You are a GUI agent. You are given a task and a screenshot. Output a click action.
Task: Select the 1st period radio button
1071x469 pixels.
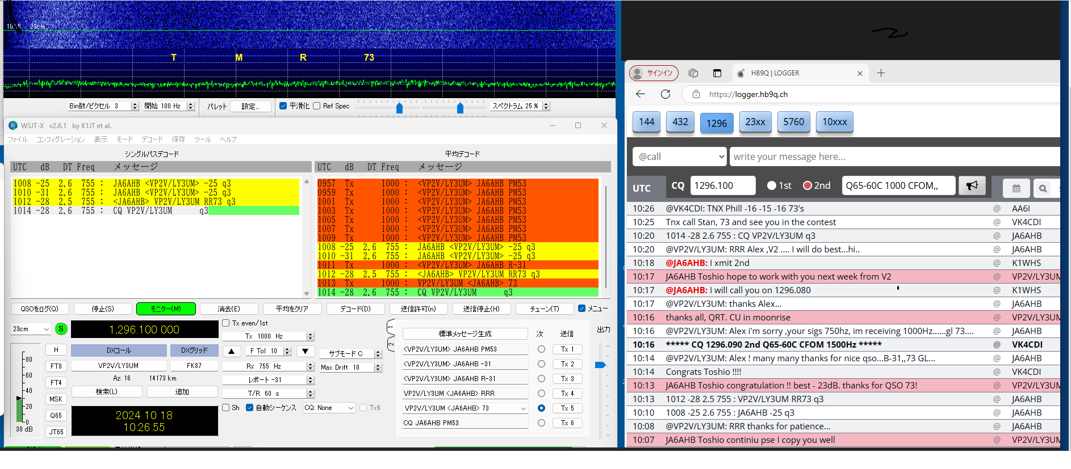(x=771, y=185)
